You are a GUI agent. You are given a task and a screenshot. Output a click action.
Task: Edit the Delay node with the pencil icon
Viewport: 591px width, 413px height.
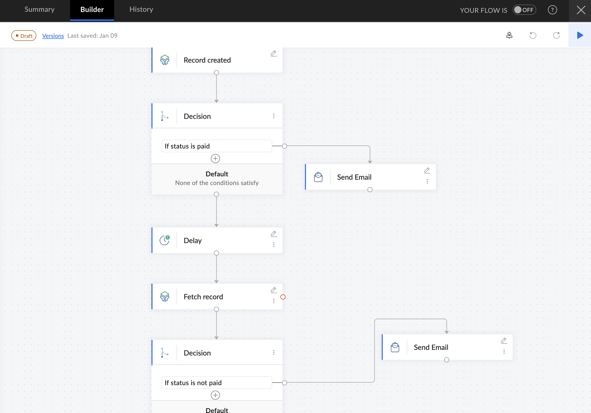tap(273, 234)
